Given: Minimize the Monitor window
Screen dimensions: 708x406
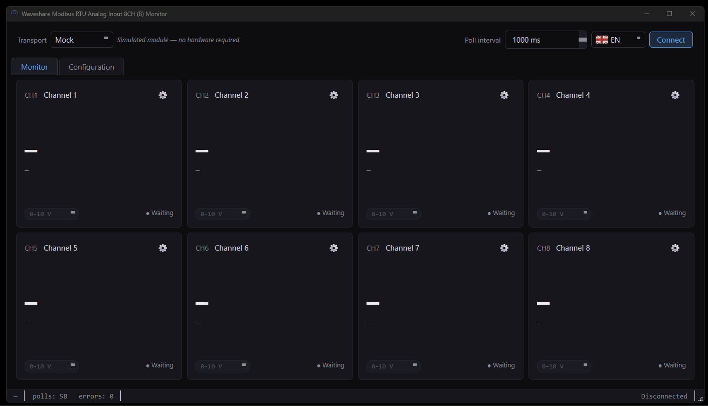Looking at the screenshot, I should point(646,14).
